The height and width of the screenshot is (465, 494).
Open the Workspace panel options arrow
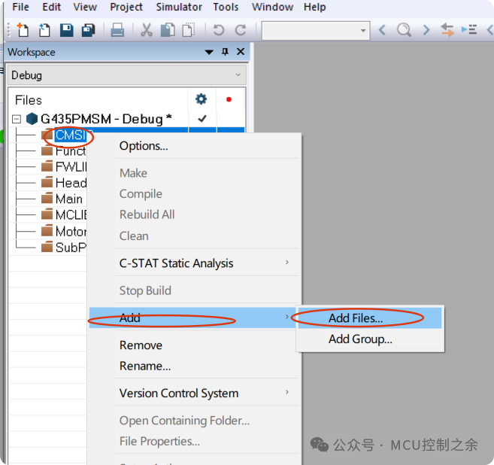click(209, 52)
